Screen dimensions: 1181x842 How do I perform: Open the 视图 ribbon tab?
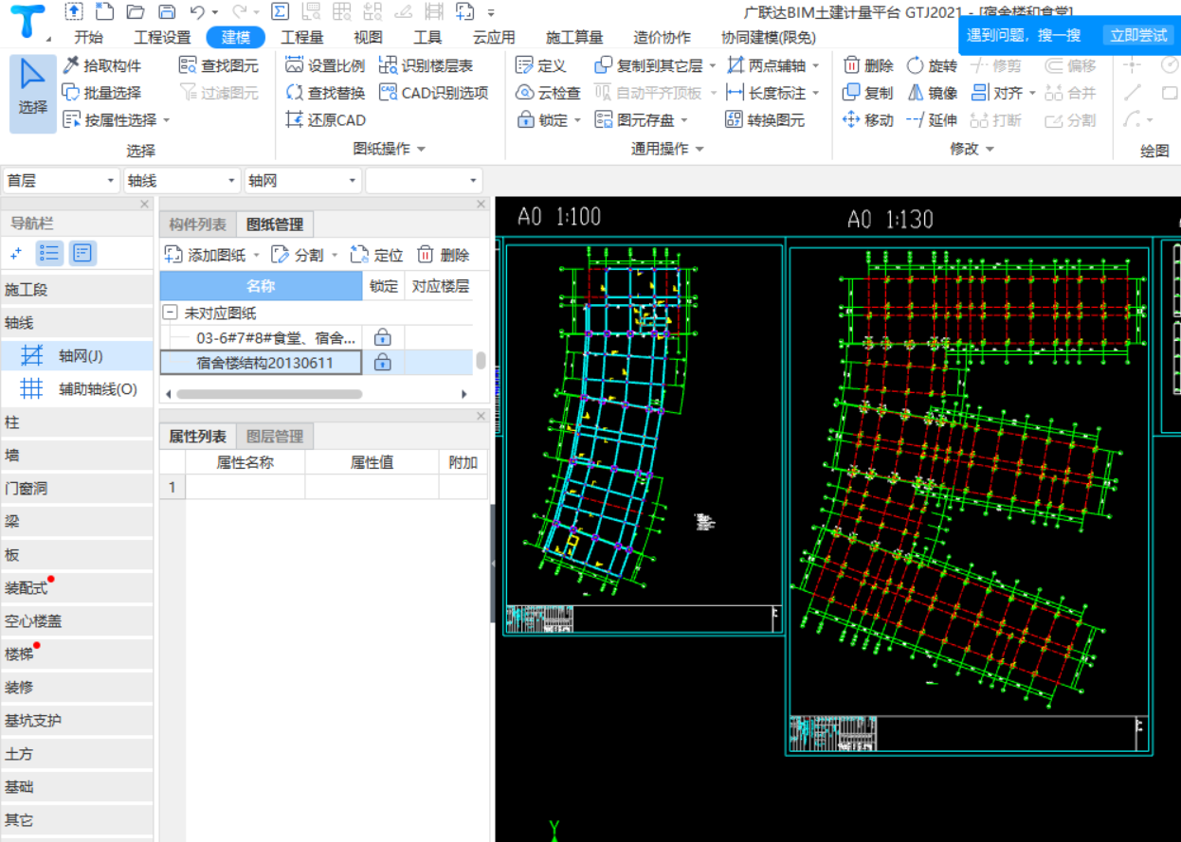tap(368, 38)
